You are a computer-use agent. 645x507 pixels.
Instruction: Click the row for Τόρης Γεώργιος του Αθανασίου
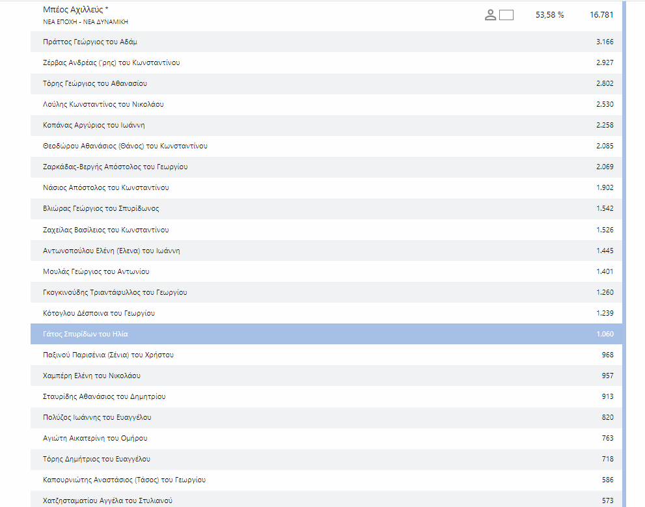[x=95, y=83]
